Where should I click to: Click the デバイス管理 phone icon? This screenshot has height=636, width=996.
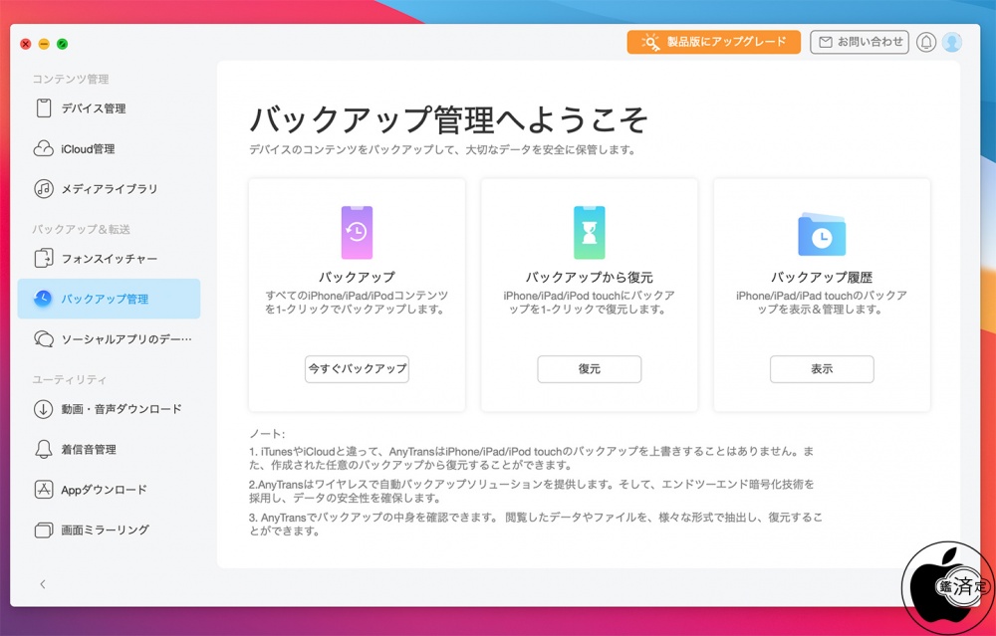pyautogui.click(x=43, y=108)
